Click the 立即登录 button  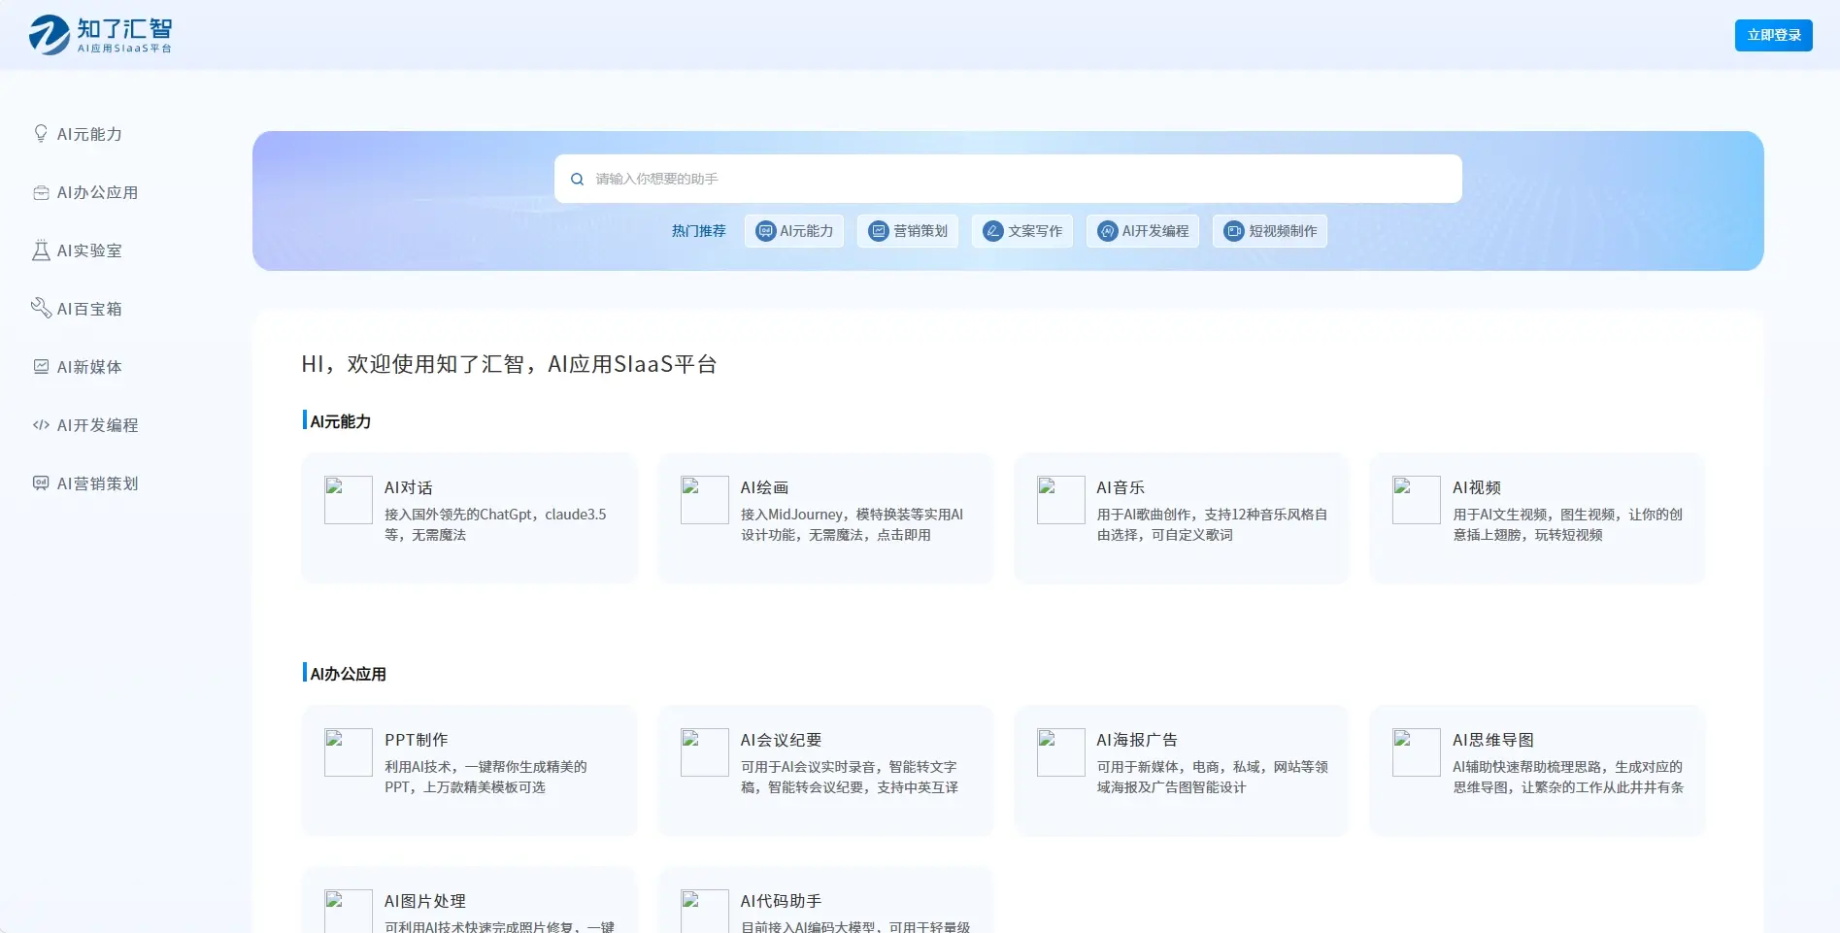[1773, 35]
